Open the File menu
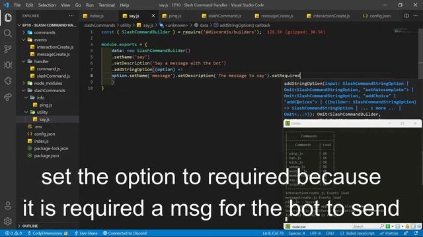Screen dimensions: 423x237 [x=17, y=5]
